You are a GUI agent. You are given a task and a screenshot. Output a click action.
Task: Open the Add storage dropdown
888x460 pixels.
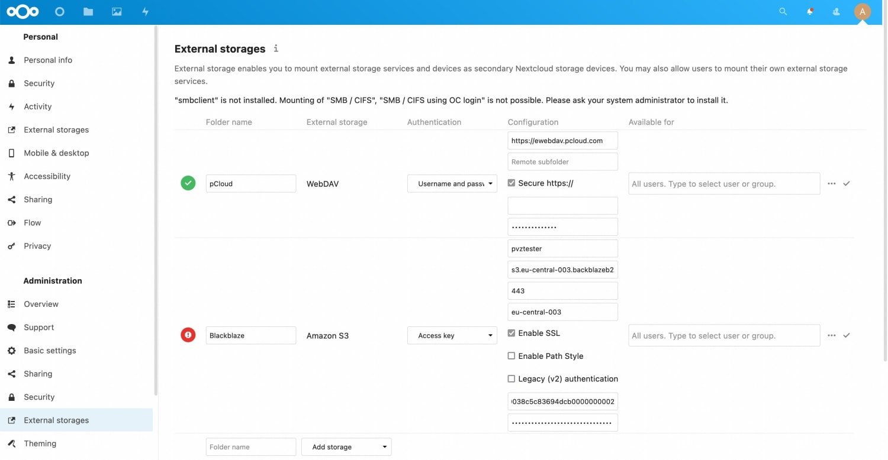(346, 447)
